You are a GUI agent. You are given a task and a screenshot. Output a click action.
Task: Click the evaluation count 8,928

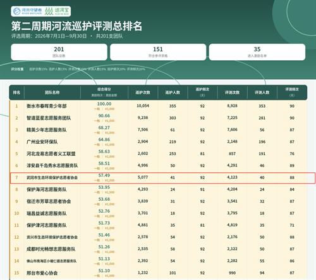(x=232, y=106)
